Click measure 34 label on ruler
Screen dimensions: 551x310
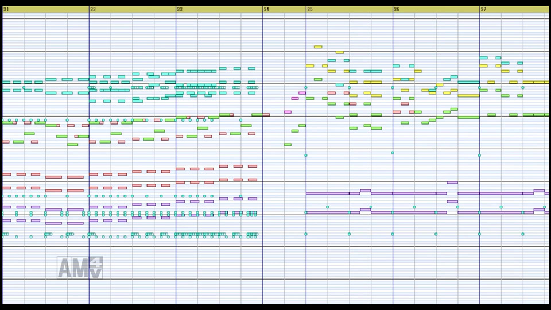click(266, 10)
